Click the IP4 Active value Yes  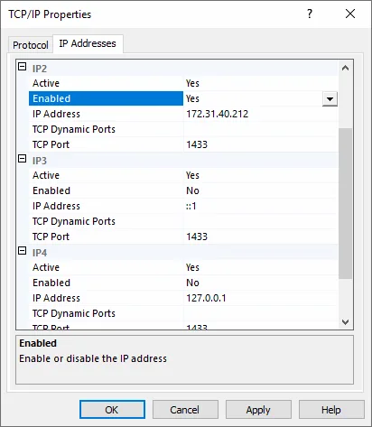[192, 267]
